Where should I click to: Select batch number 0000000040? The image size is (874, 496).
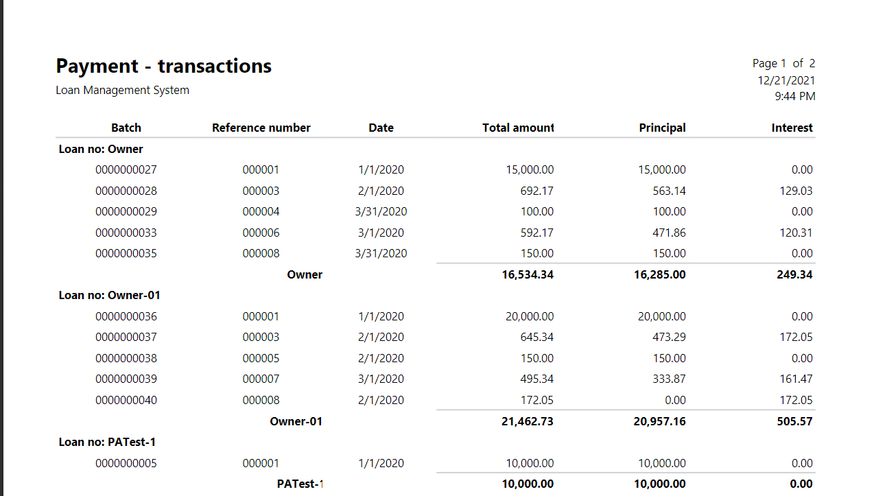tap(126, 400)
